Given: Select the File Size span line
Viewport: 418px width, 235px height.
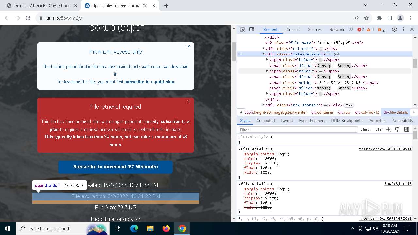Looking at the screenshot, I should [x=324, y=83].
